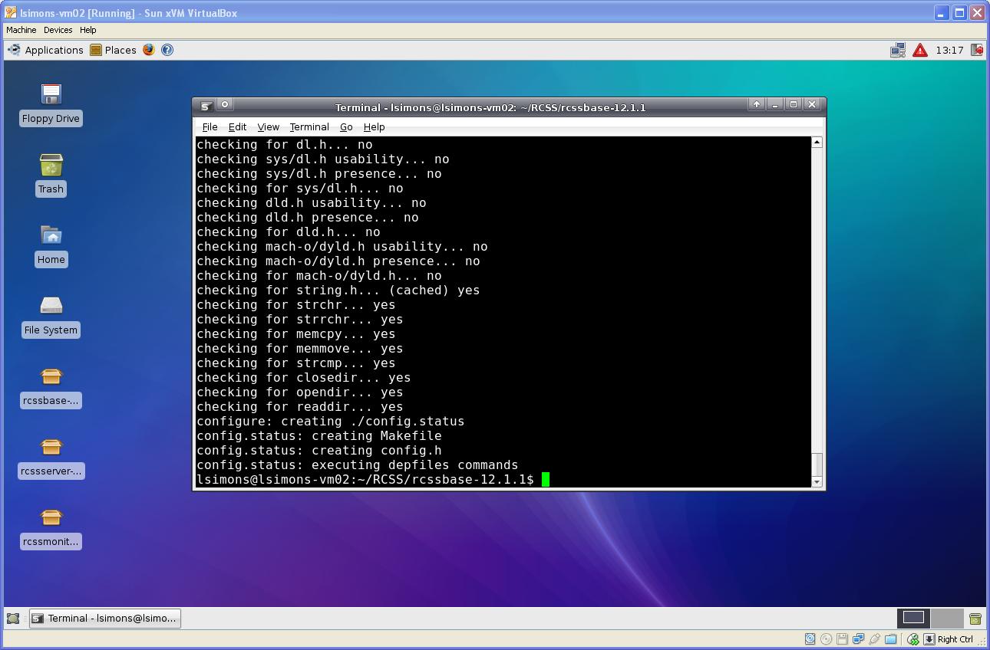This screenshot has height=650, width=990.
Task: Click the network connection tray icon
Action: [897, 50]
